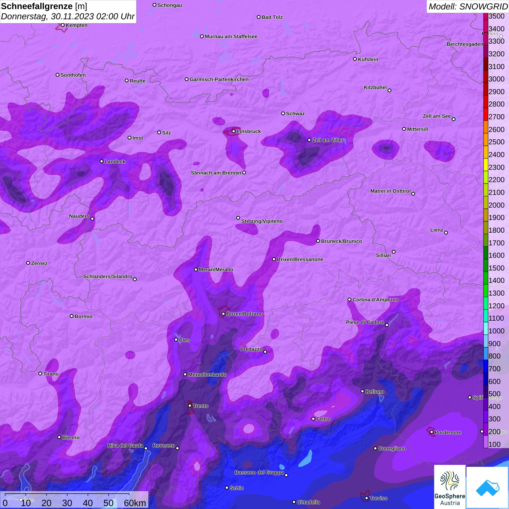
Task: Select the Bozen/Bolzano city marker
Action: [x=223, y=314]
